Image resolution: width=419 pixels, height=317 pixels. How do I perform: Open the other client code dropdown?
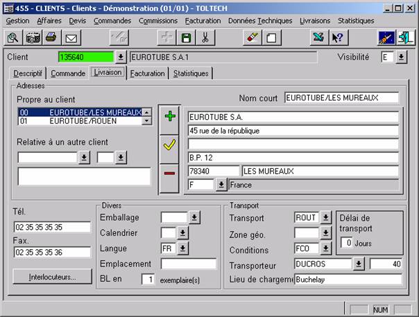[84, 158]
